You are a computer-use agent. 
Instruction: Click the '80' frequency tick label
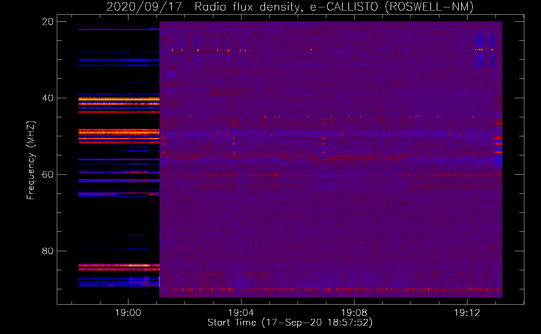[48, 251]
